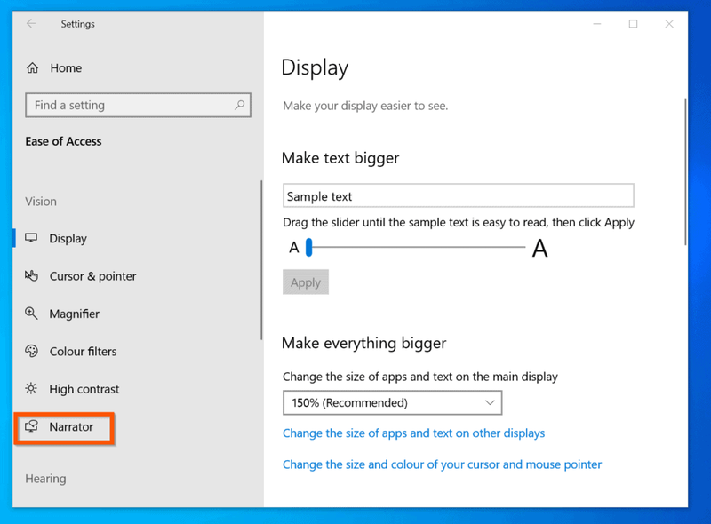This screenshot has height=524, width=711.
Task: Click the Magnifier zoom icon
Action: [x=31, y=314]
